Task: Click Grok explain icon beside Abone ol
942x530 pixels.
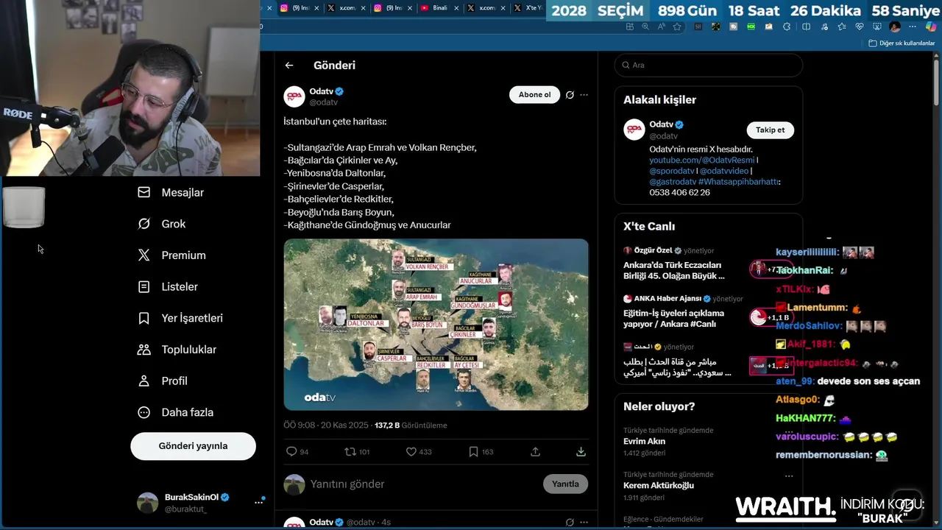Action: (570, 95)
